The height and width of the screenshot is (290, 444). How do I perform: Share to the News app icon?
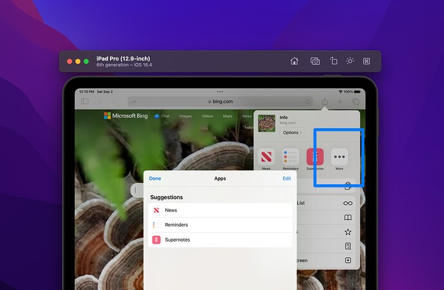pos(266,157)
